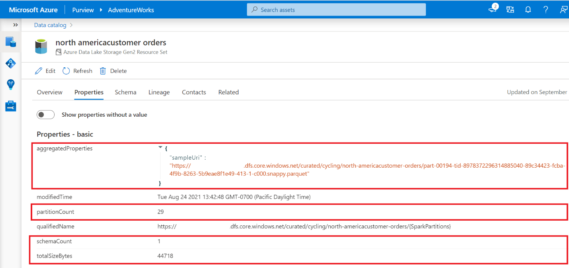Viewport: 569px width, 268px height.
Task: Click the schemaCount value 1
Action: point(159,241)
